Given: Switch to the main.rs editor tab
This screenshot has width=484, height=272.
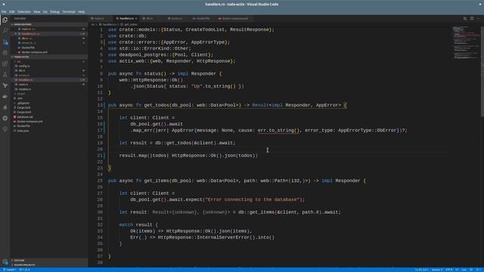Looking at the screenshot, I should tap(100, 18).
